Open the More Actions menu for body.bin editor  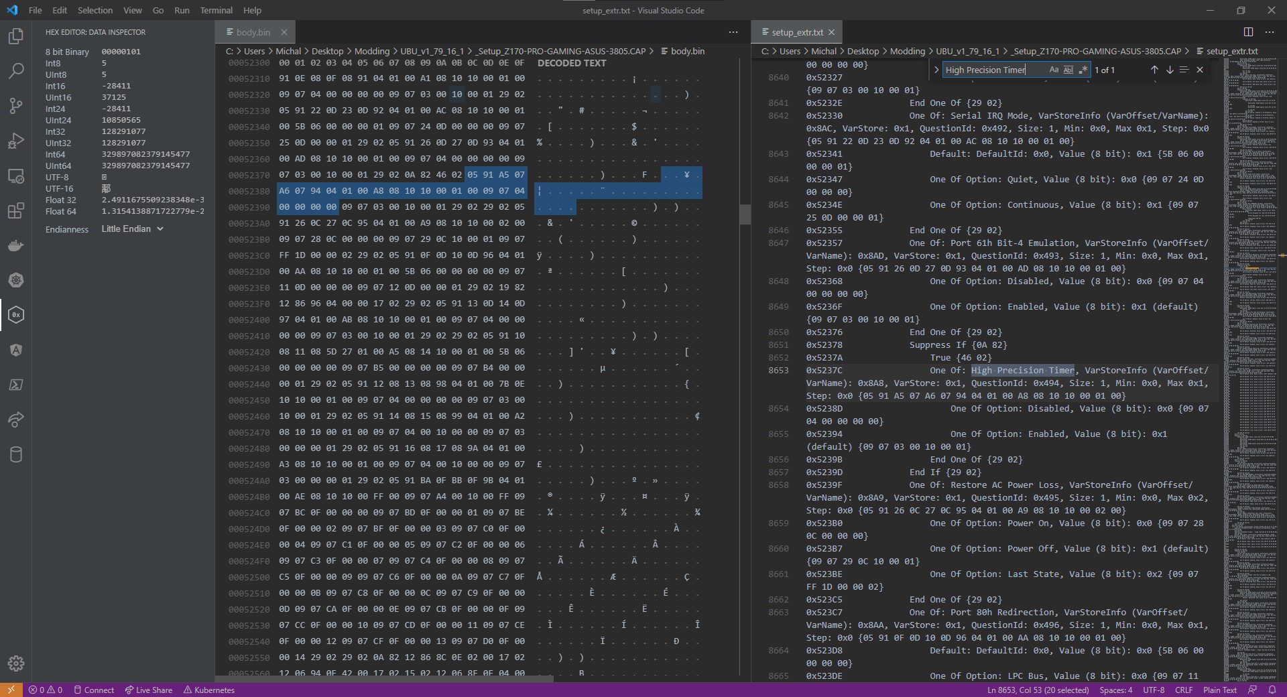(733, 32)
